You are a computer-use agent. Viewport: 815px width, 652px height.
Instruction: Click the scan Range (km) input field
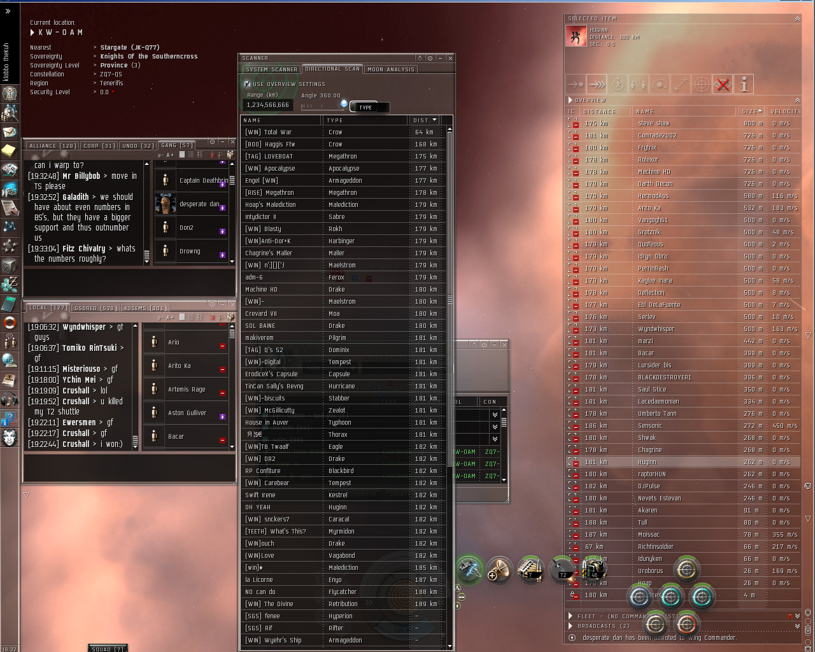click(269, 105)
